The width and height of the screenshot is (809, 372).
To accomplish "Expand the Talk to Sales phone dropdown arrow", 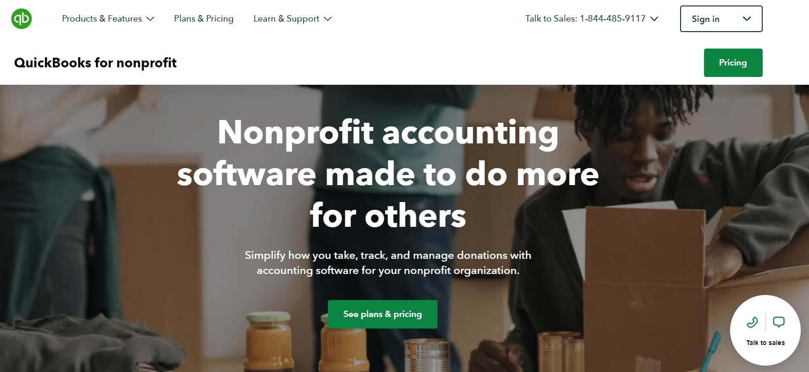I will coord(654,19).
